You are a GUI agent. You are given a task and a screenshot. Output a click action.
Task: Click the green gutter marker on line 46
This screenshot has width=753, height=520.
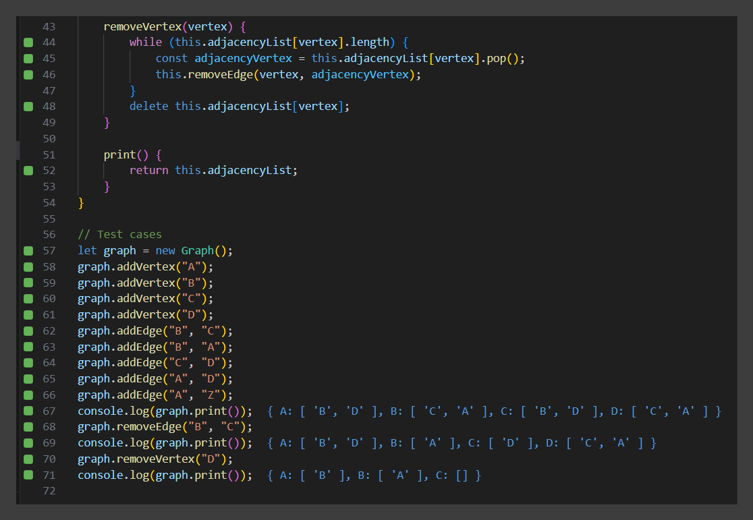coord(28,74)
